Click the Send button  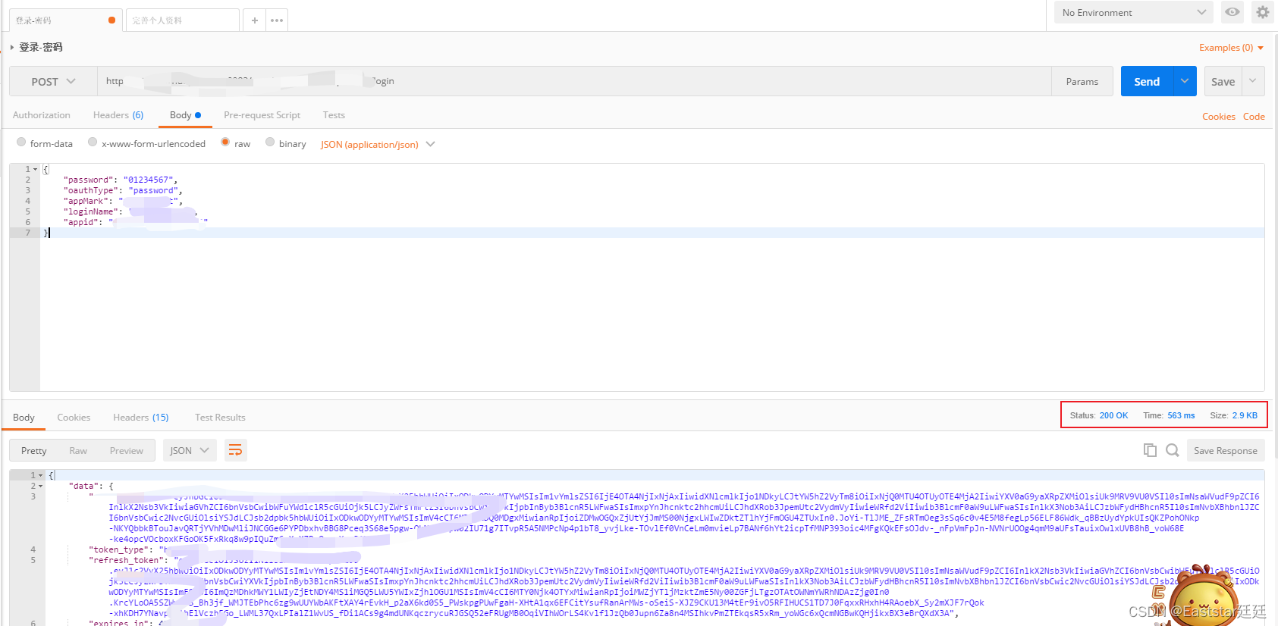[x=1147, y=81]
